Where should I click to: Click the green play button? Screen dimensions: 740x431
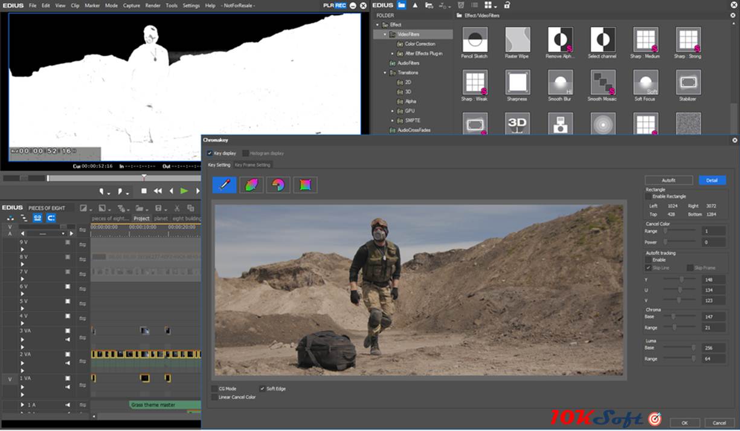[184, 191]
